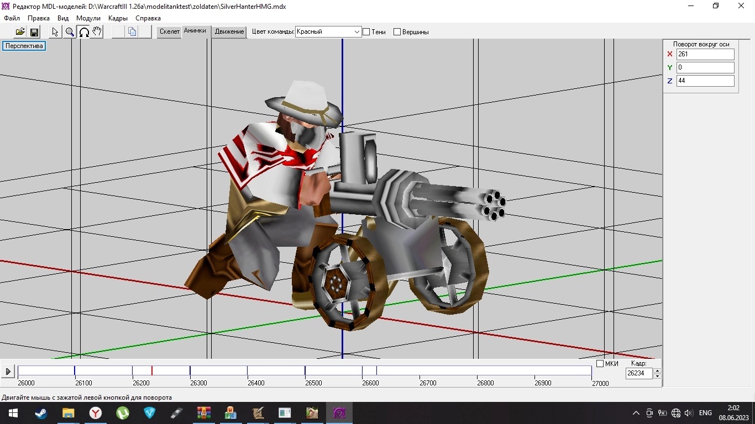Select the arrow pointer tool
The width and height of the screenshot is (755, 424).
click(55, 32)
